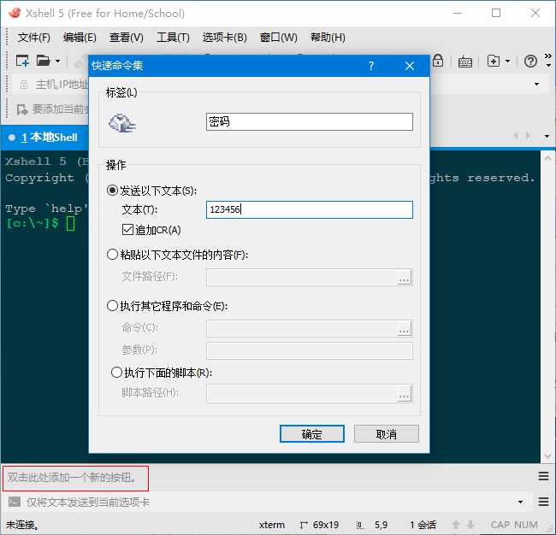
Task: Open the 文件(F) menu
Action: point(34,38)
